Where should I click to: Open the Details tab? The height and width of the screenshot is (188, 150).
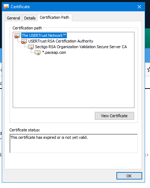point(30,18)
